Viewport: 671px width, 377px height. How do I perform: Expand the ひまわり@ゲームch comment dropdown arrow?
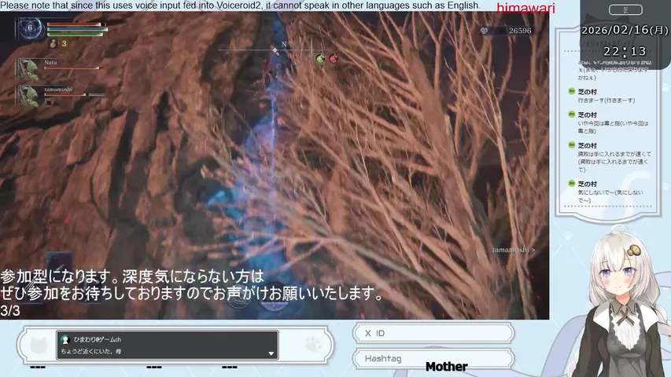pyautogui.click(x=271, y=353)
